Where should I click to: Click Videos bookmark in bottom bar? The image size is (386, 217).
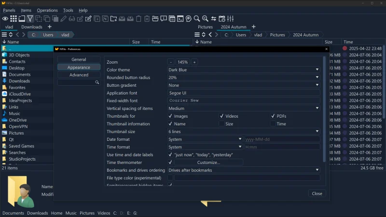click(104, 213)
